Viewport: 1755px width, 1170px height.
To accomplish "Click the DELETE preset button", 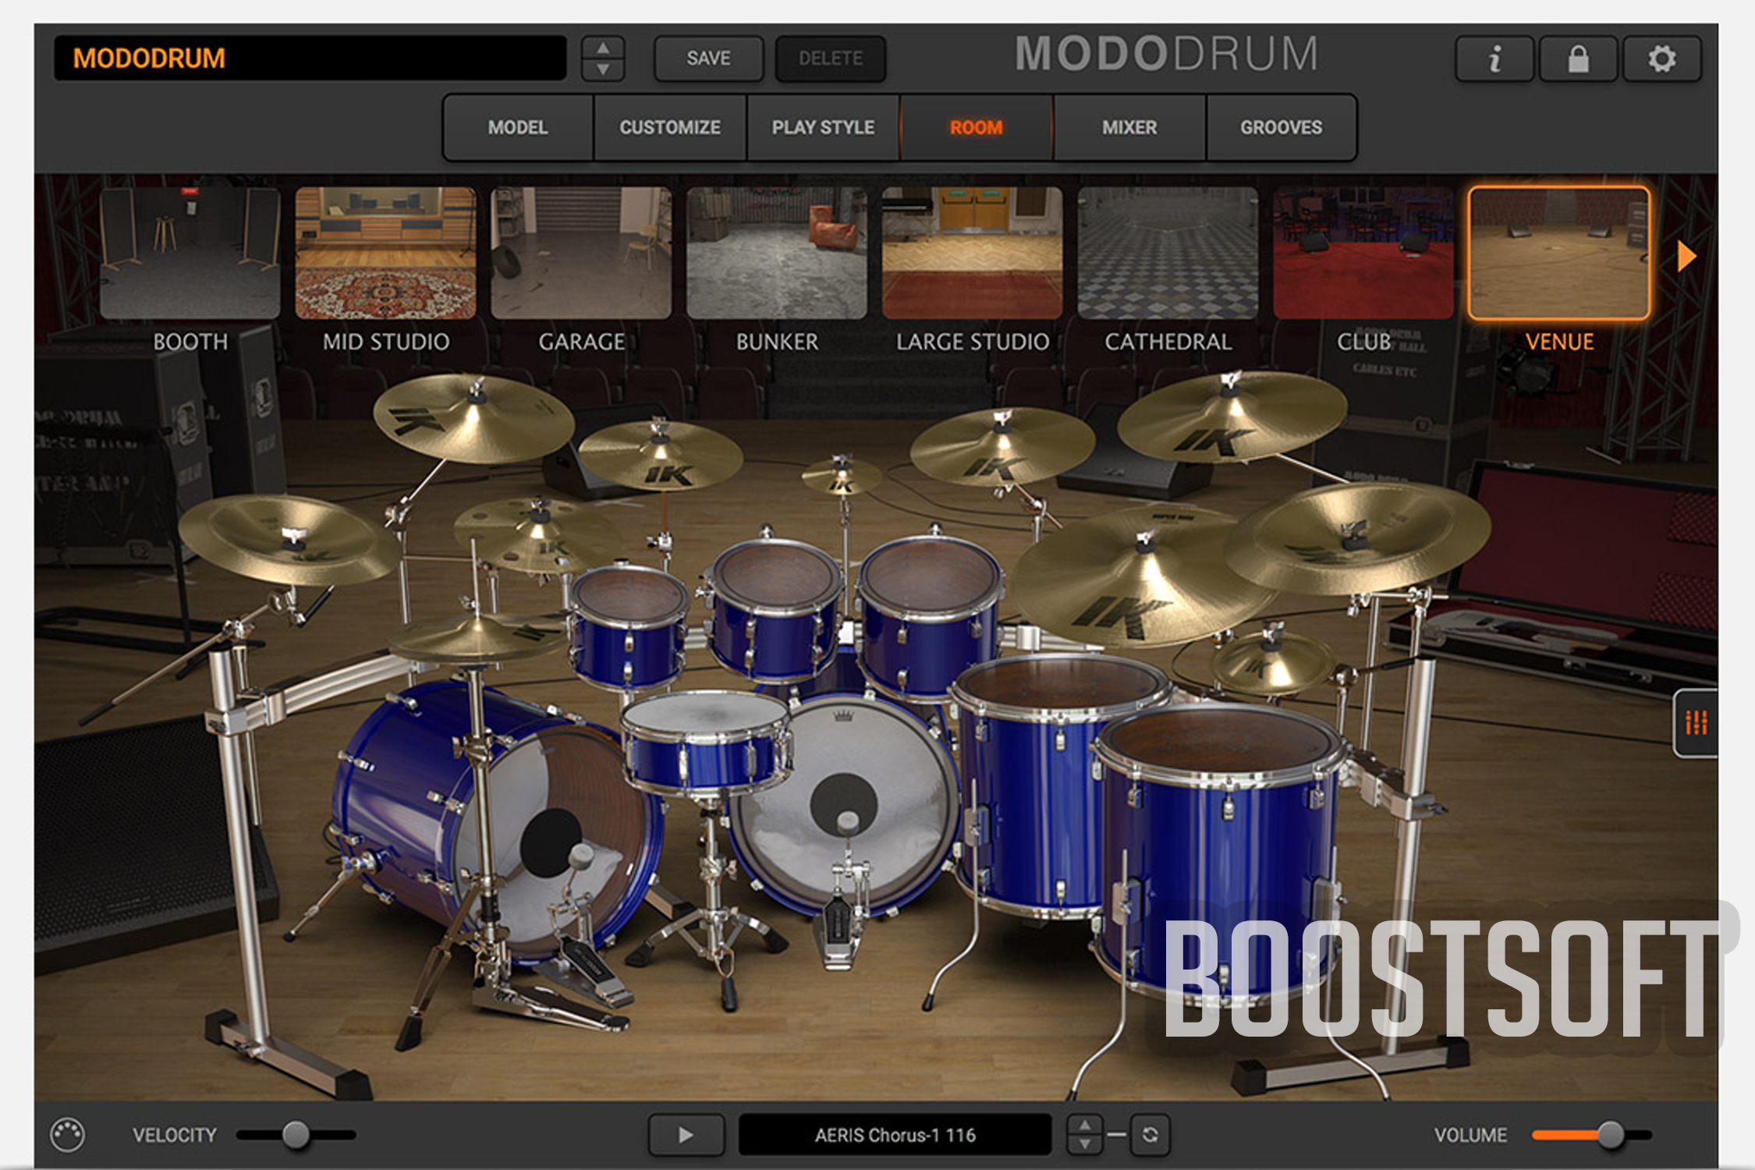I will click(x=830, y=58).
